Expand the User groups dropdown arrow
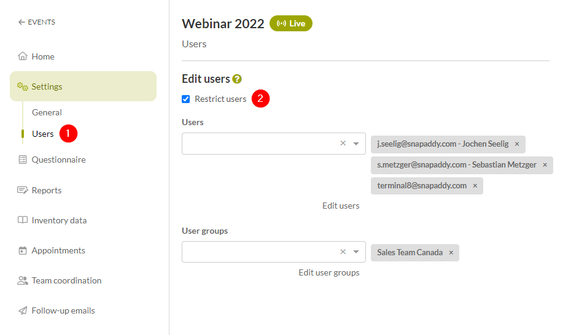This screenshot has width=571, height=335. [x=356, y=252]
